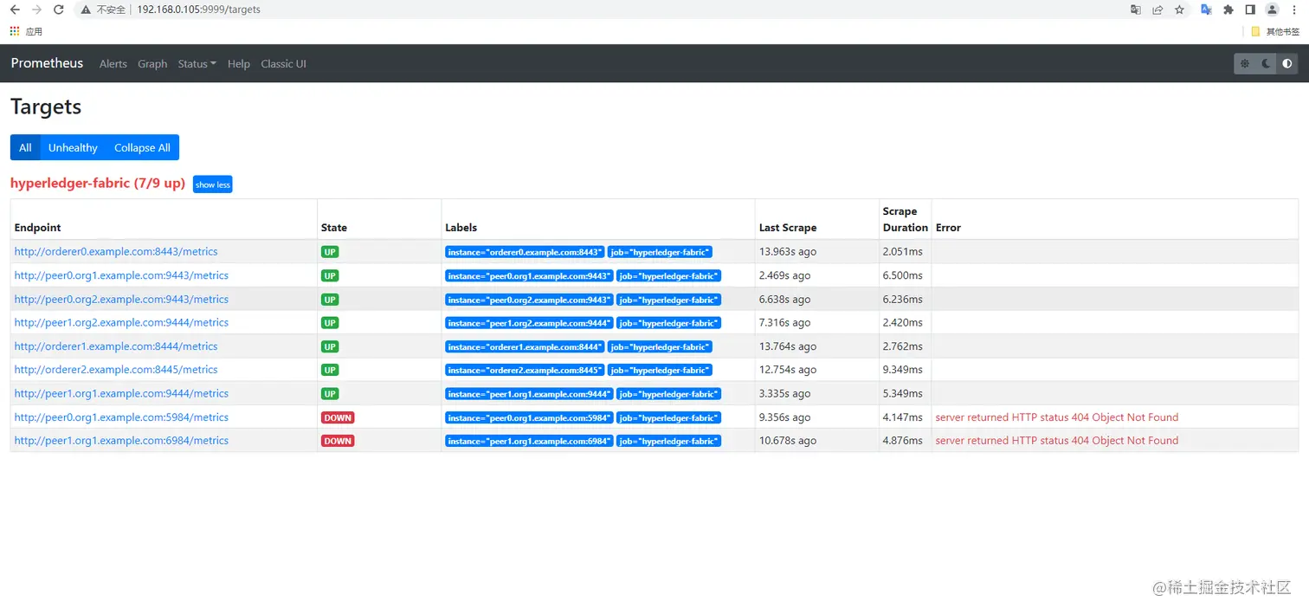This screenshot has width=1309, height=614.
Task: Click DOWN badge for peer1.org1:6984
Action: [338, 441]
